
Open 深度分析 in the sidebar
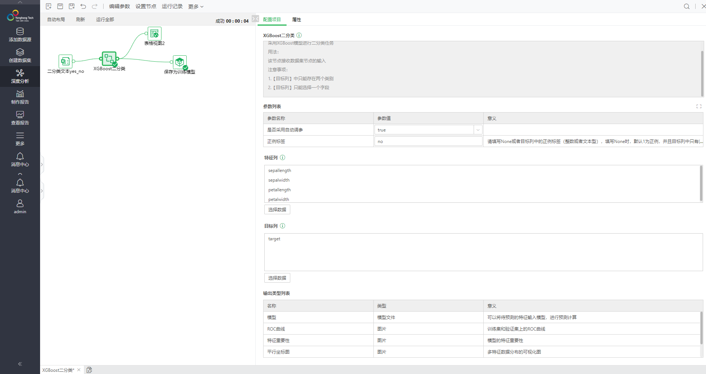(x=20, y=77)
